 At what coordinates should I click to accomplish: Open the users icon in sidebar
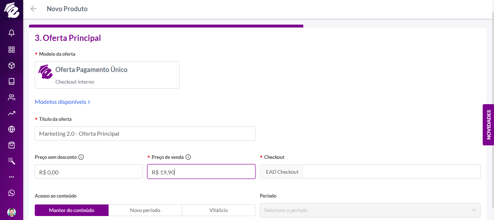pyautogui.click(x=12, y=97)
